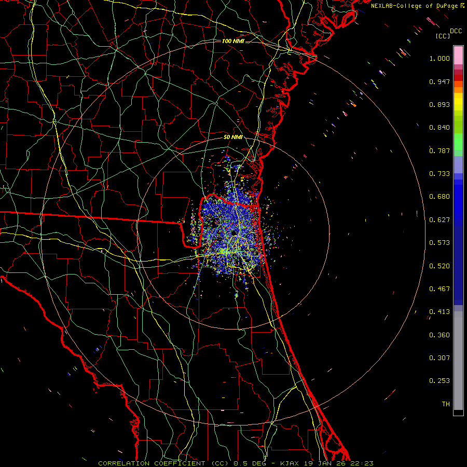
Task: Click the DCC label above the color scale
Action: click(456, 31)
